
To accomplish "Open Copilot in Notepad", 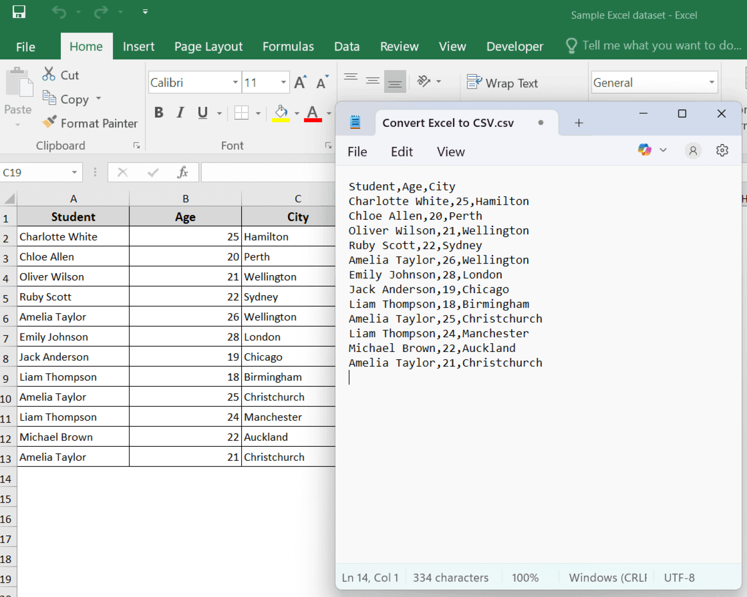I will point(644,150).
